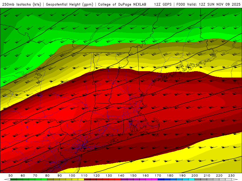The image size is (242, 181).
Task: Click the '90' color bar label
Action: (60, 176)
